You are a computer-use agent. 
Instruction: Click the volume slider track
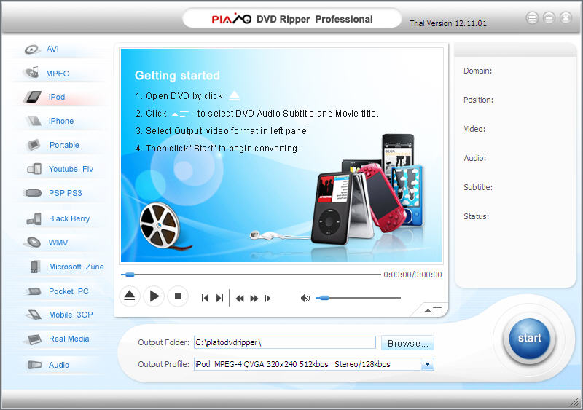pos(358,297)
